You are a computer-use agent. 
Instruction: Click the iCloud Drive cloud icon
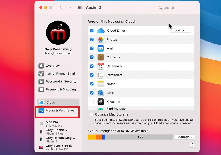(x=101, y=31)
